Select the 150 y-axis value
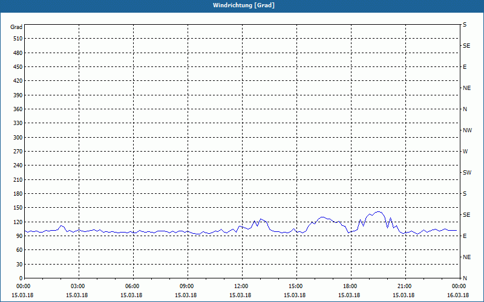 click(x=18, y=208)
